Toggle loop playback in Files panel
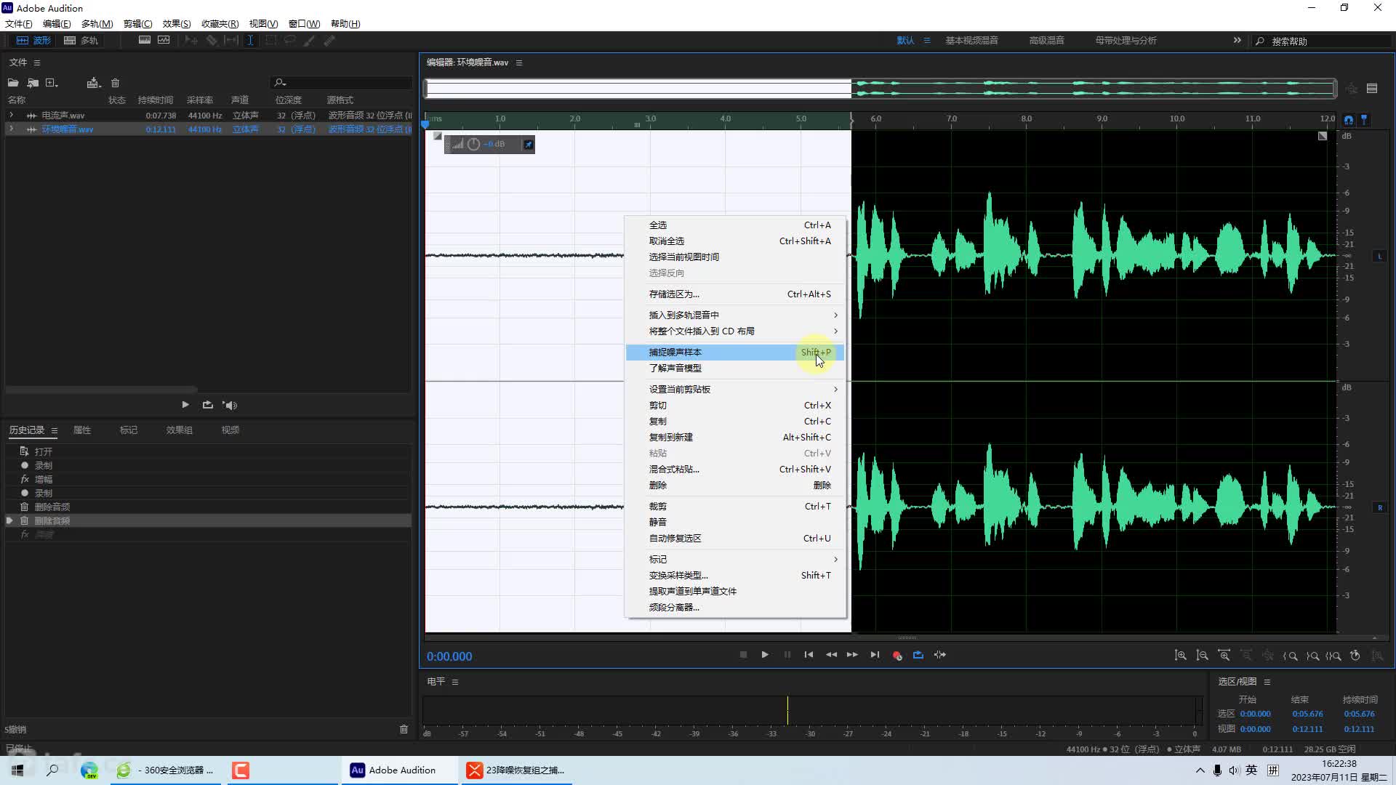The width and height of the screenshot is (1396, 785). (208, 405)
